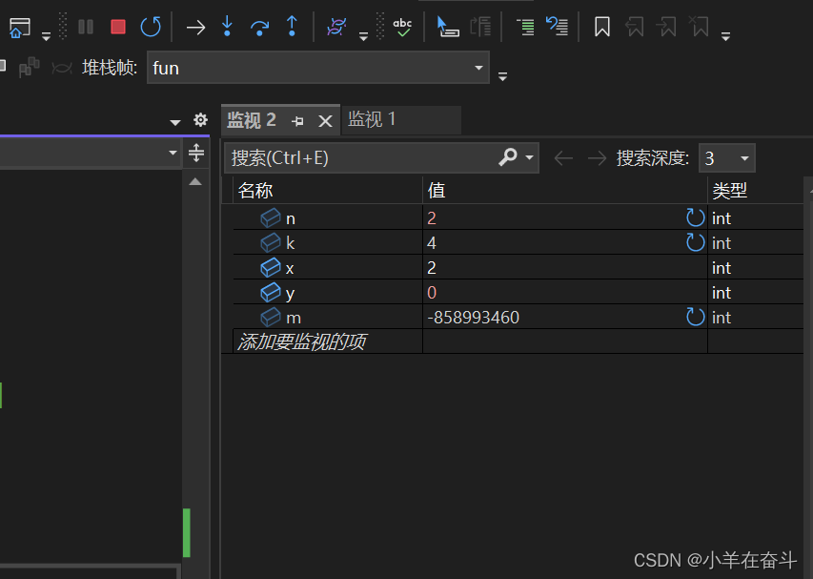The width and height of the screenshot is (813, 579).
Task: Click the 类型 column header
Action: point(756,191)
